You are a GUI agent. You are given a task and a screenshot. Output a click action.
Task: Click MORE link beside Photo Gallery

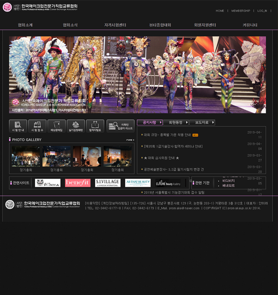click(130, 140)
